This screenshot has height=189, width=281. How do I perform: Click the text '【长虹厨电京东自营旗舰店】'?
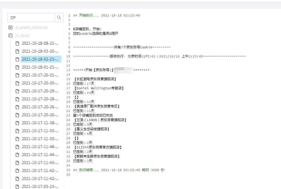click(95, 79)
